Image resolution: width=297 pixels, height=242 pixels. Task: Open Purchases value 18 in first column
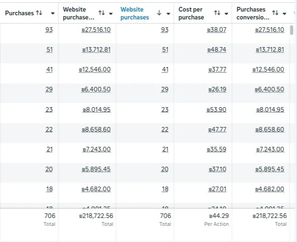coord(49,189)
